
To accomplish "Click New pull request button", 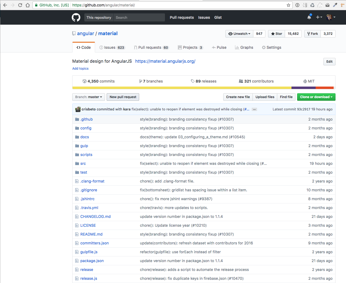I will (x=123, y=97).
